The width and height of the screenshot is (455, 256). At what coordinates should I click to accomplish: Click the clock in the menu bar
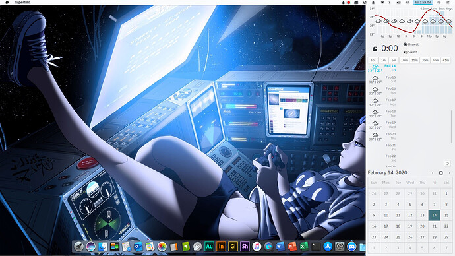point(423,3)
